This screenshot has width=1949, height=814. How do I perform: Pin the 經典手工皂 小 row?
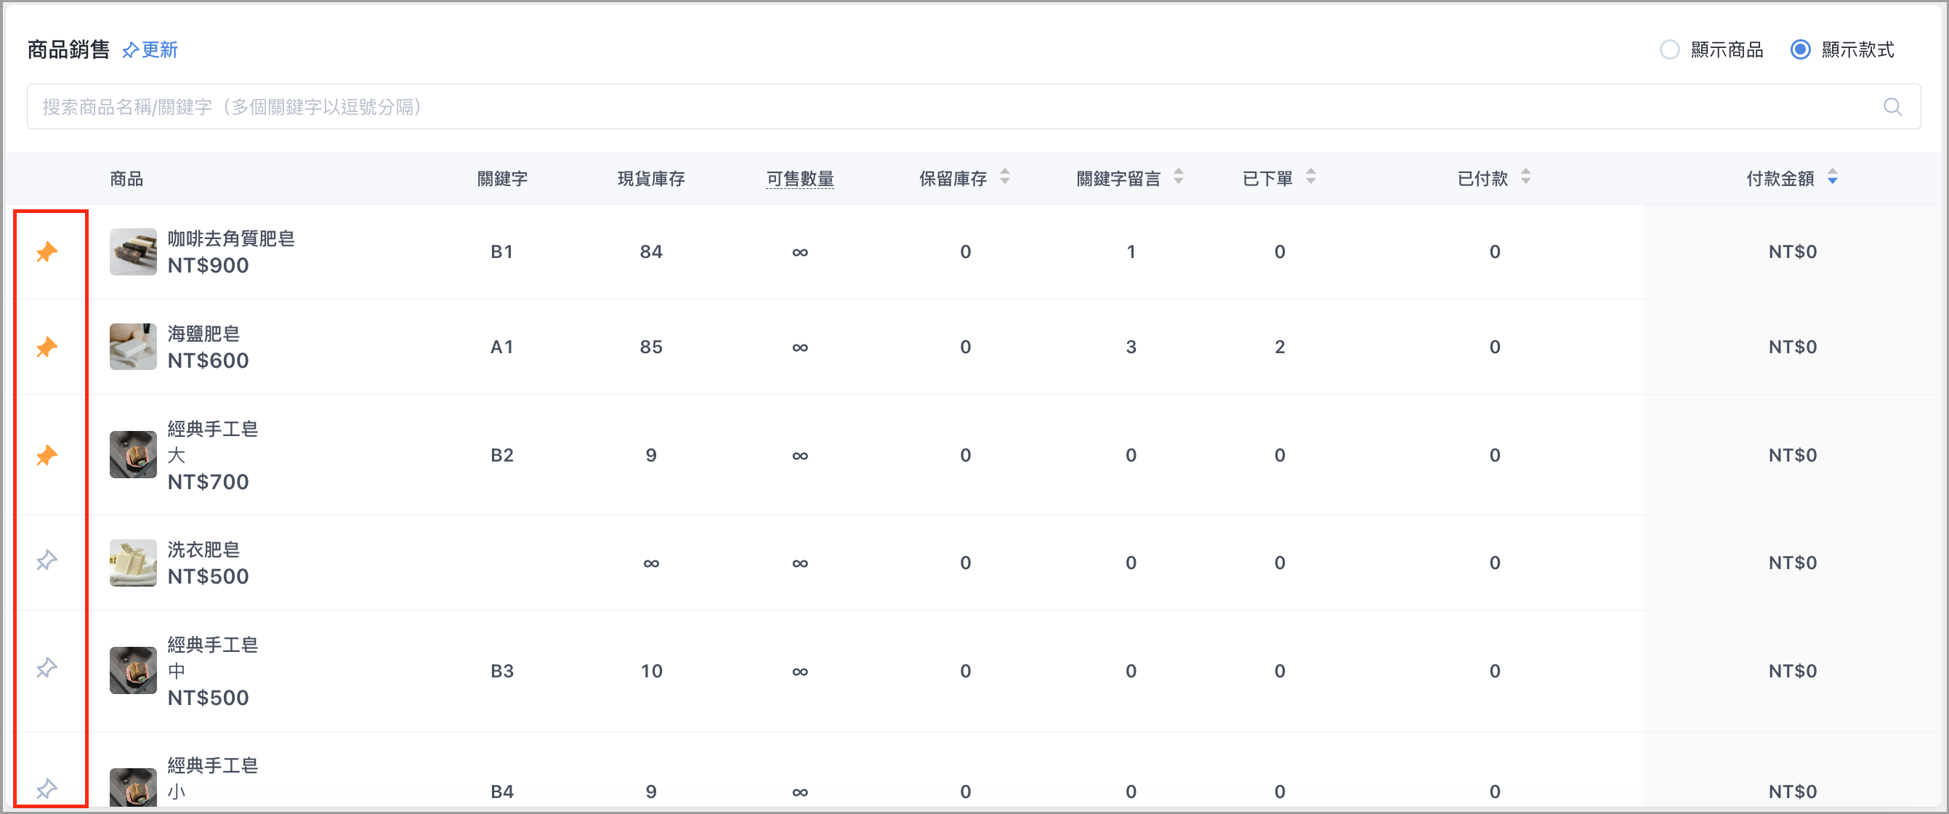pyautogui.click(x=47, y=789)
